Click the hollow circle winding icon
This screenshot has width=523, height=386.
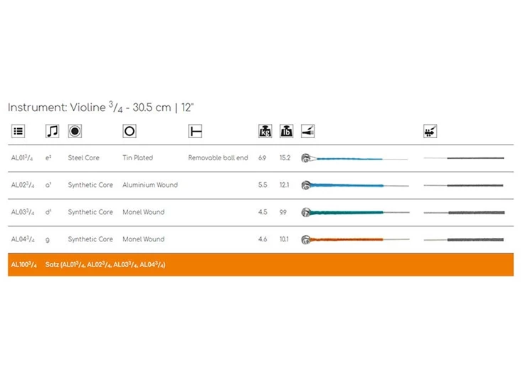pyautogui.click(x=130, y=131)
